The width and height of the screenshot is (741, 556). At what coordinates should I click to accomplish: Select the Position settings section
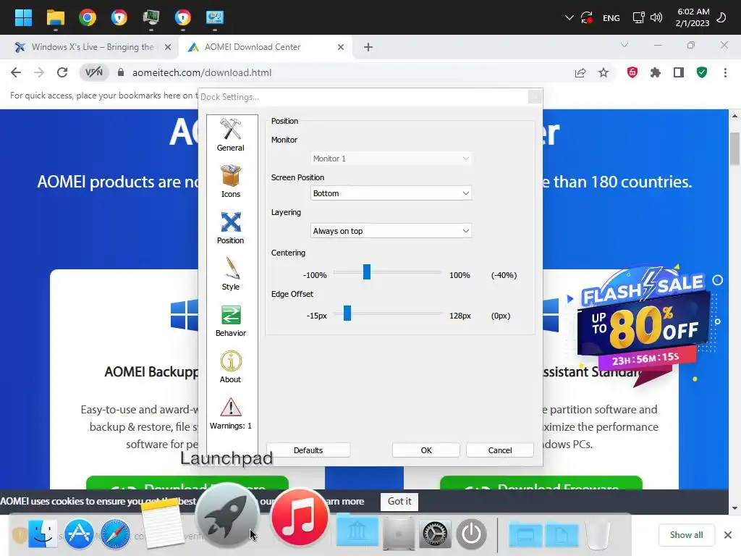coord(231,227)
